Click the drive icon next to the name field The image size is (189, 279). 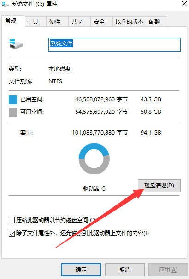(x=16, y=44)
